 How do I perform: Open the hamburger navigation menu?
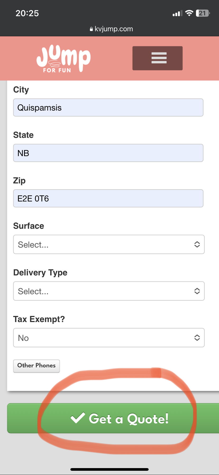point(157,58)
